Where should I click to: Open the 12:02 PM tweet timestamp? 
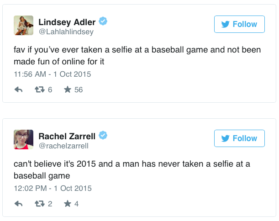(x=52, y=188)
